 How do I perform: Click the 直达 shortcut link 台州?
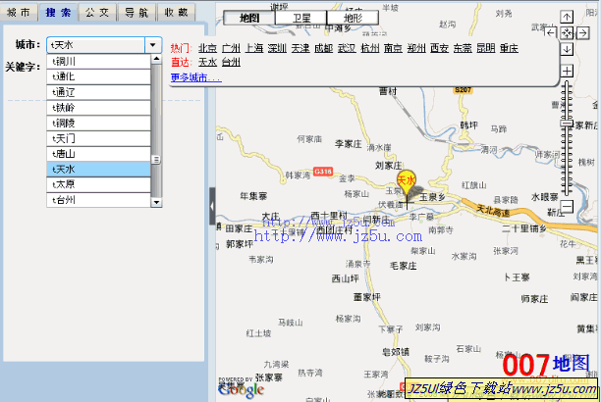[x=231, y=62]
